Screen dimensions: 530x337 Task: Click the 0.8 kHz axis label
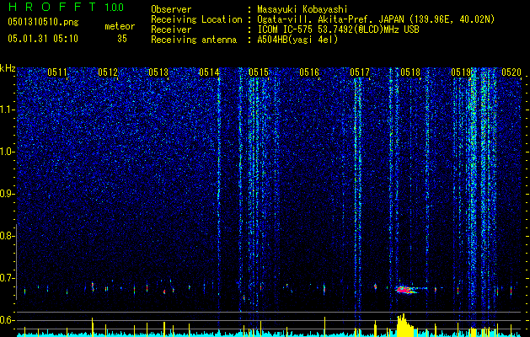[x=8, y=236]
